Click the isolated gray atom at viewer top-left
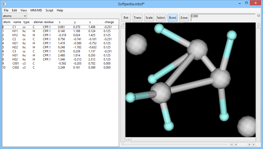The width and height of the screenshot is (263, 149). tap(137, 44)
